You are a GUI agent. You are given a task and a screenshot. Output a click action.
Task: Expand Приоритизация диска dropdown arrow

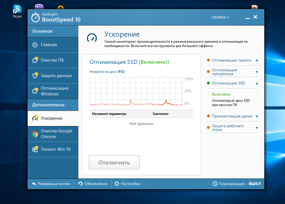pos(257,116)
